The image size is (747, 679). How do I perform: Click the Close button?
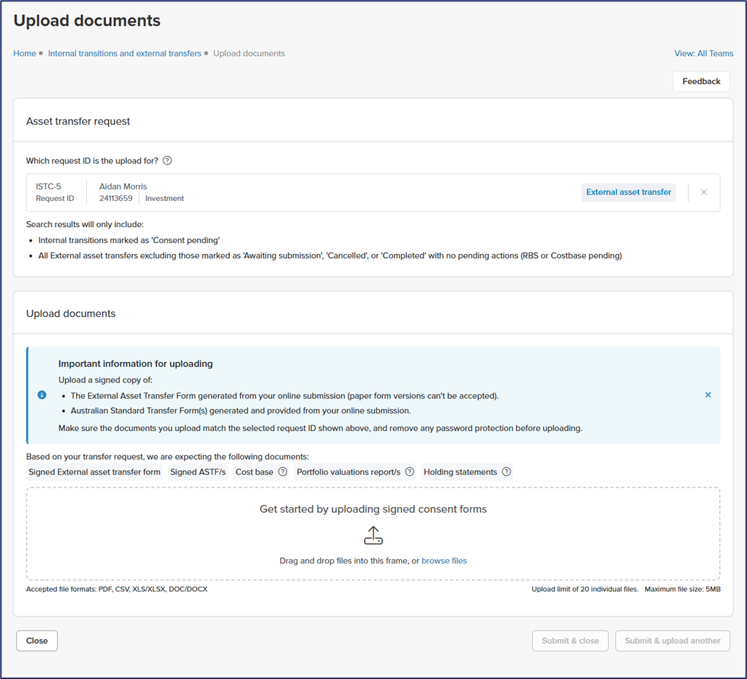pyautogui.click(x=37, y=641)
